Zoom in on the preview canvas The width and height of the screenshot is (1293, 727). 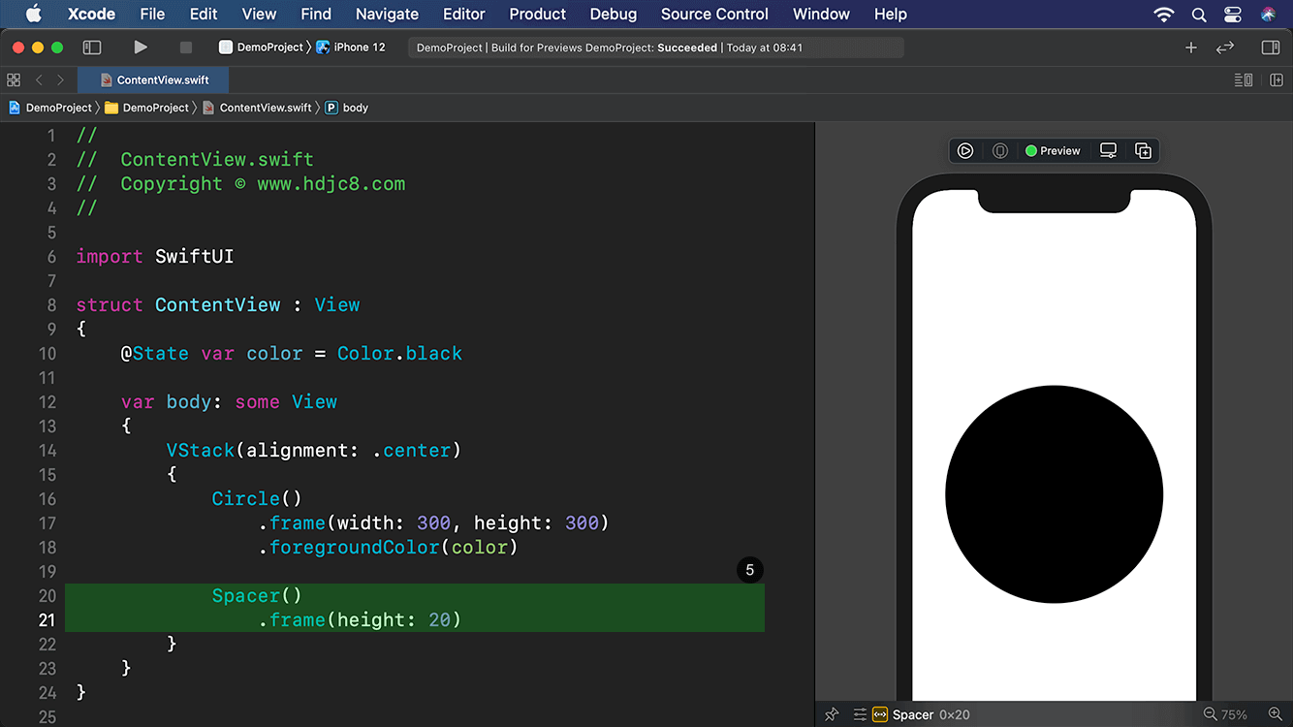click(1275, 714)
